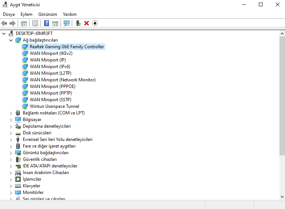Select the Bilgisayar category label
285x209 pixels.
(32, 120)
